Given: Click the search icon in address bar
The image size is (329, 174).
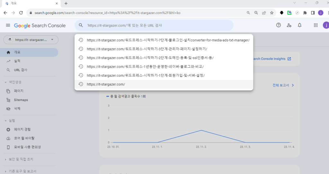Looking at the screenshot, I should click(x=248, y=13).
